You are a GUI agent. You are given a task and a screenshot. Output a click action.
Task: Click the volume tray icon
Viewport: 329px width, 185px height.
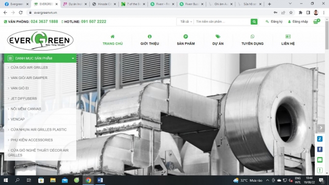pyautogui.click(x=290, y=180)
